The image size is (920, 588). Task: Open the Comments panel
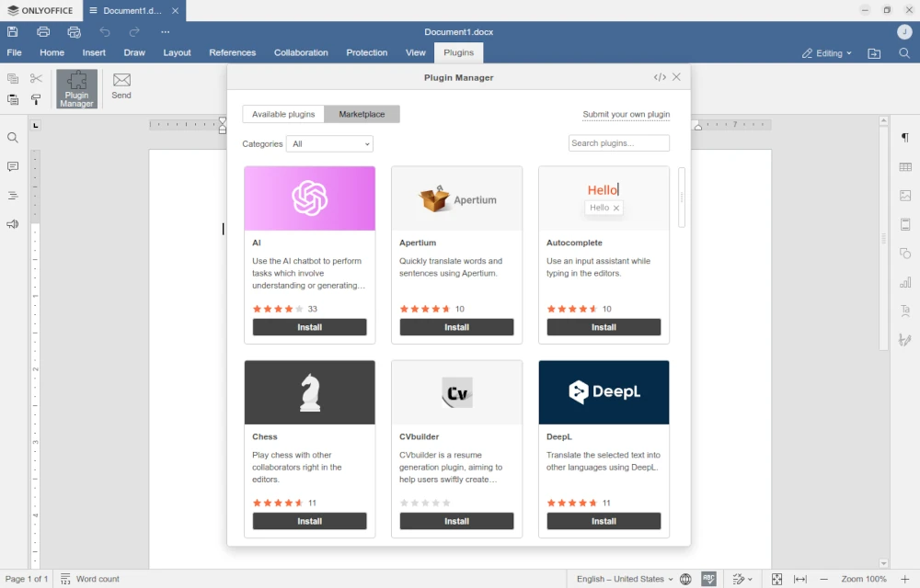tap(13, 166)
